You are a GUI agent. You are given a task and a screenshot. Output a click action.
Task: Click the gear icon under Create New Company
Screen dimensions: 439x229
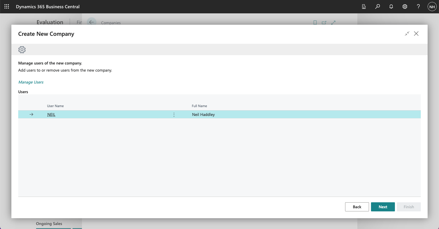[x=22, y=50]
